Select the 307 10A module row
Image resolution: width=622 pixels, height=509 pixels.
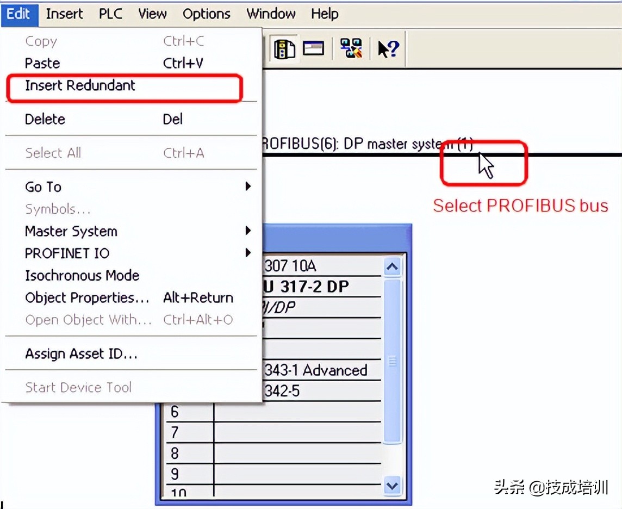[x=321, y=266]
